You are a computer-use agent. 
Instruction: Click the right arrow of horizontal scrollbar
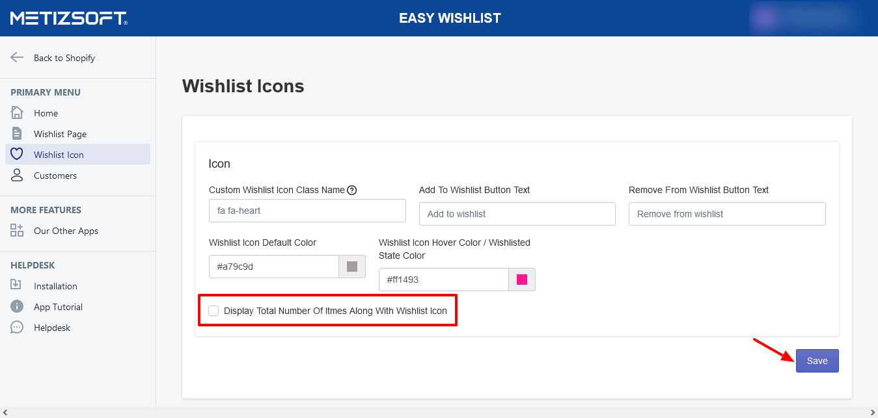872,413
